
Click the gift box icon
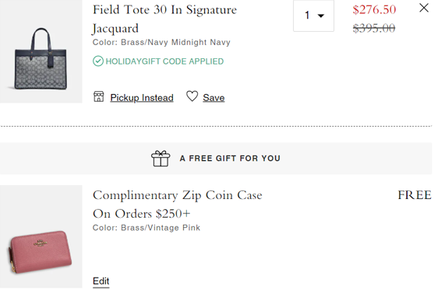(x=161, y=159)
